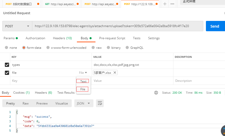Open the tab options ellipsis menu
This screenshot has height=136, width=225.
[172, 4]
